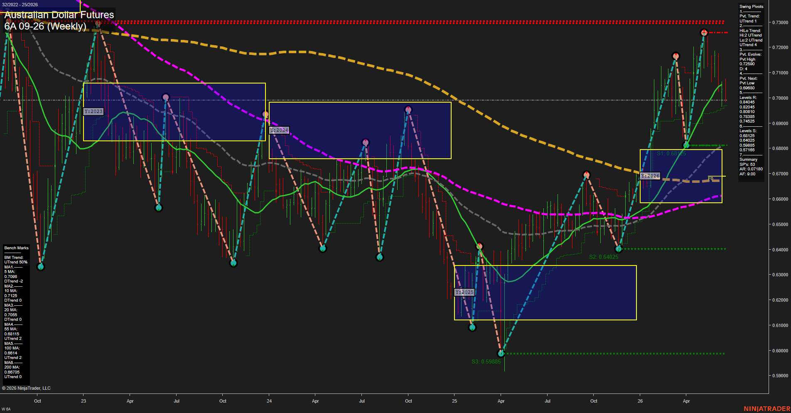The image size is (791, 413).
Task: Click the W 6A label in bottom corner
Action: pos(6,409)
